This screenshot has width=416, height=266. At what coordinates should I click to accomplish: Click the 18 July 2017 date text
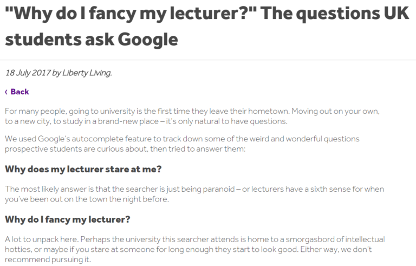(28, 73)
